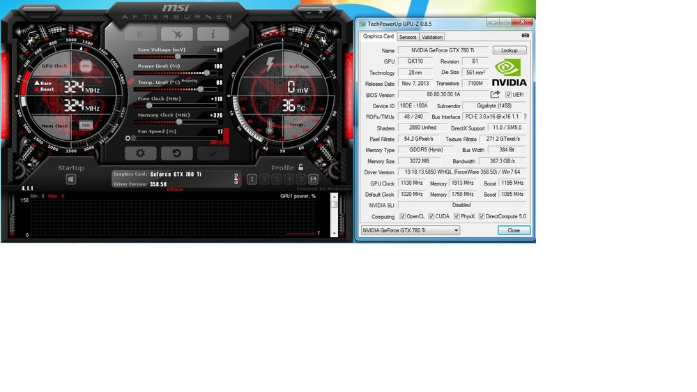Click monitoring graph scrollbar up arrow
Viewport: 697px width, 392px height.
(335, 197)
